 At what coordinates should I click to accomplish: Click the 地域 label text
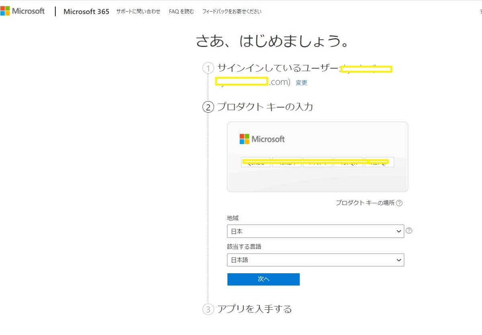coord(233,218)
